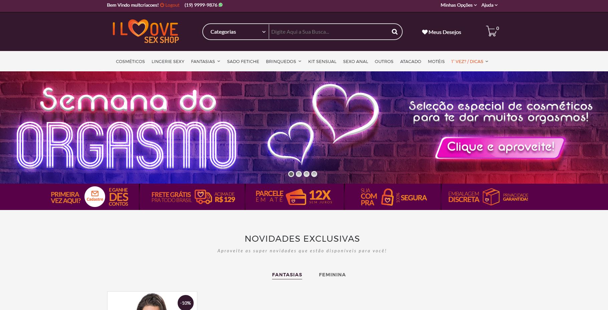Screen dimensions: 608x310
Task: Click the Cadastre envelope circle icon
Action: (x=95, y=197)
